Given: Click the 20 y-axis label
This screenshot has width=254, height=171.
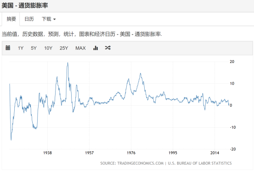Looking at the screenshot, I should 232,62.
